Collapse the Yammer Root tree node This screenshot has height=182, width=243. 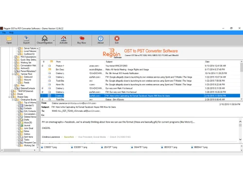pyautogui.click(x=13, y=74)
